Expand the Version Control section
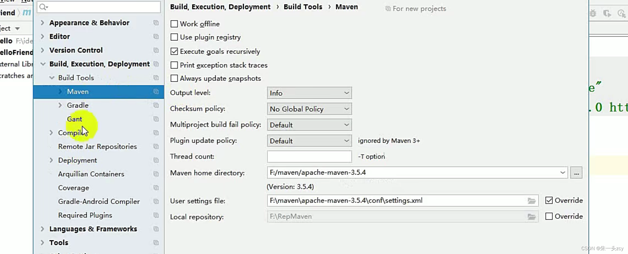Viewport: 628px width, 254px height. point(42,50)
